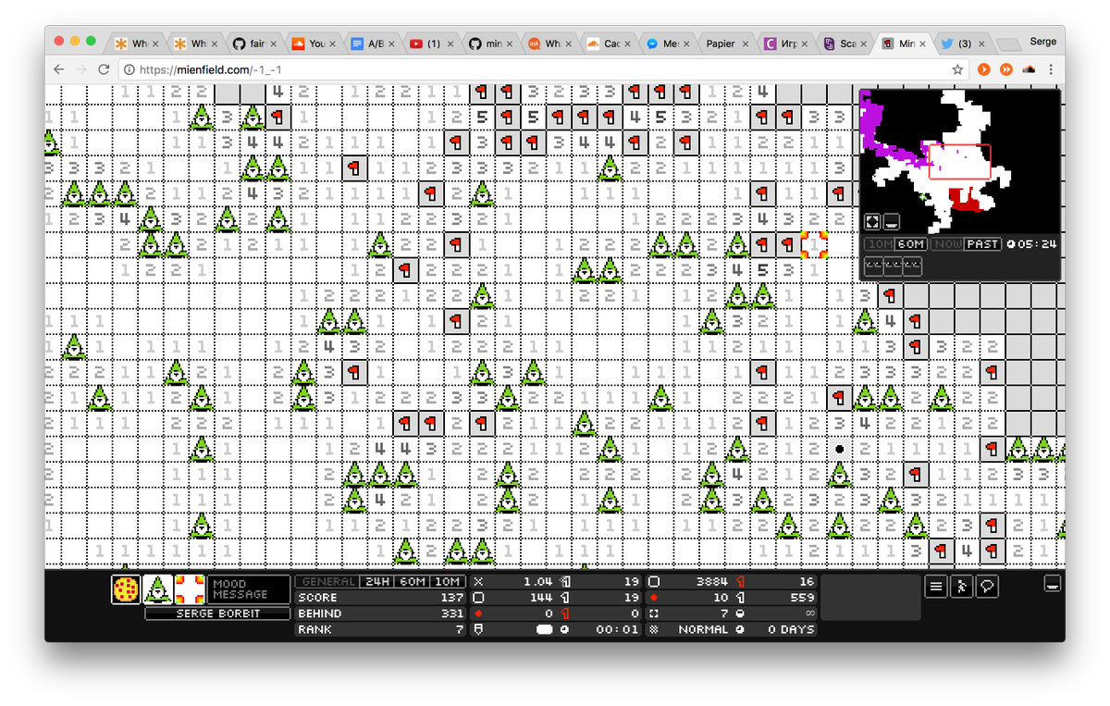Switch to the Papier browser tab
Viewport: 1110px width, 706px height.
(728, 43)
